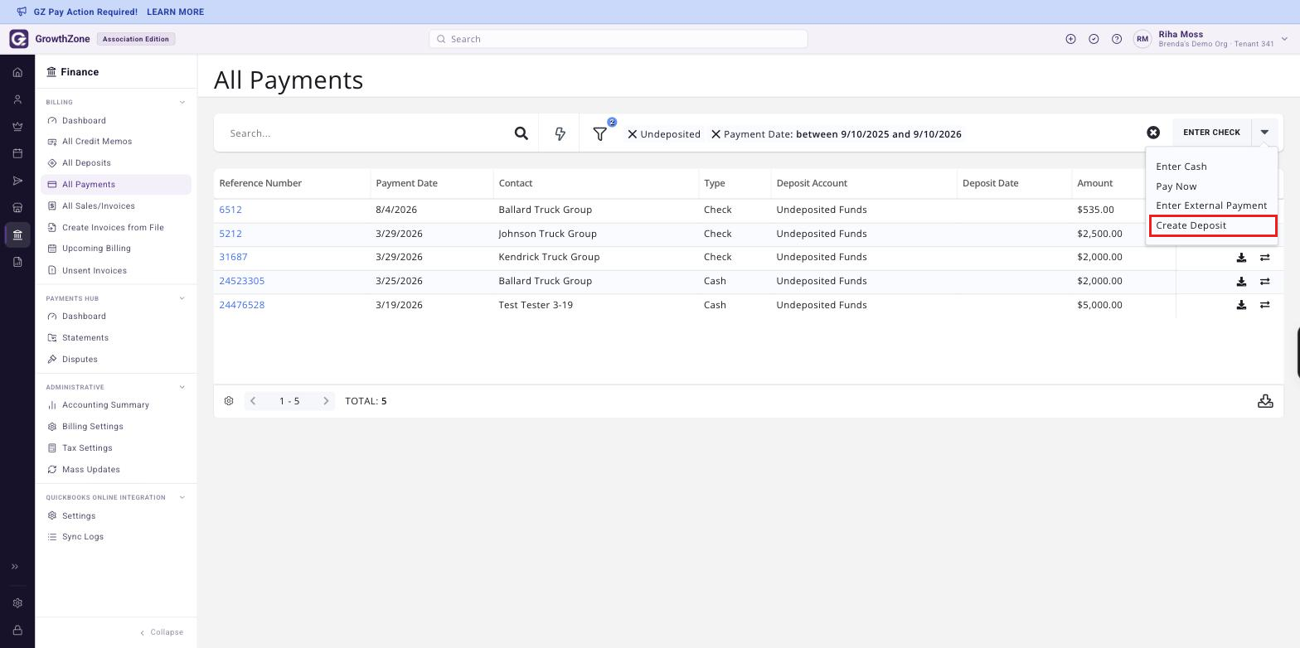Screen dimensions: 1300x648
Task: Open the Reports document icon in rail
Action: pyautogui.click(x=17, y=262)
